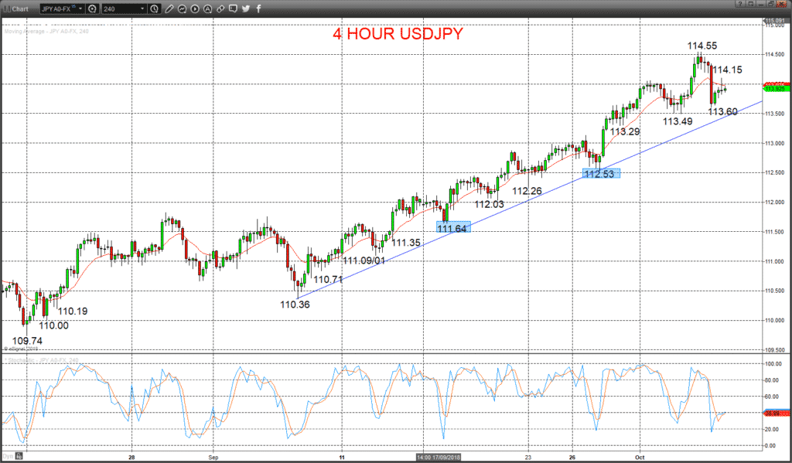The height and width of the screenshot is (463, 792).
Task: Open the circled A alerts icon
Action: (x=207, y=9)
